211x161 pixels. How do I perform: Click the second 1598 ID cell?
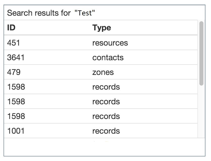(16, 102)
